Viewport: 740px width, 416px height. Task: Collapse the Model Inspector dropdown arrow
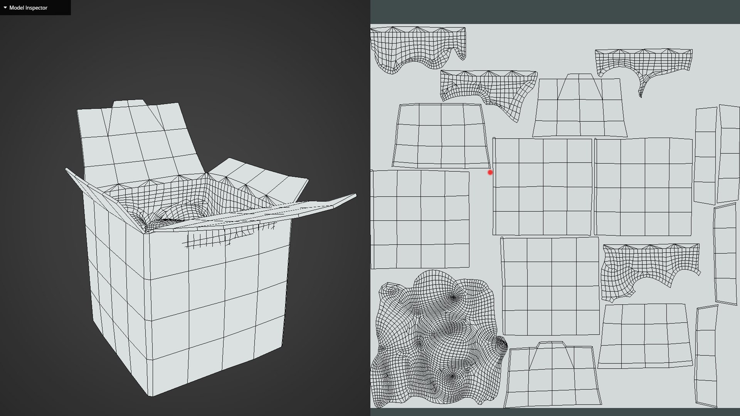(5, 8)
